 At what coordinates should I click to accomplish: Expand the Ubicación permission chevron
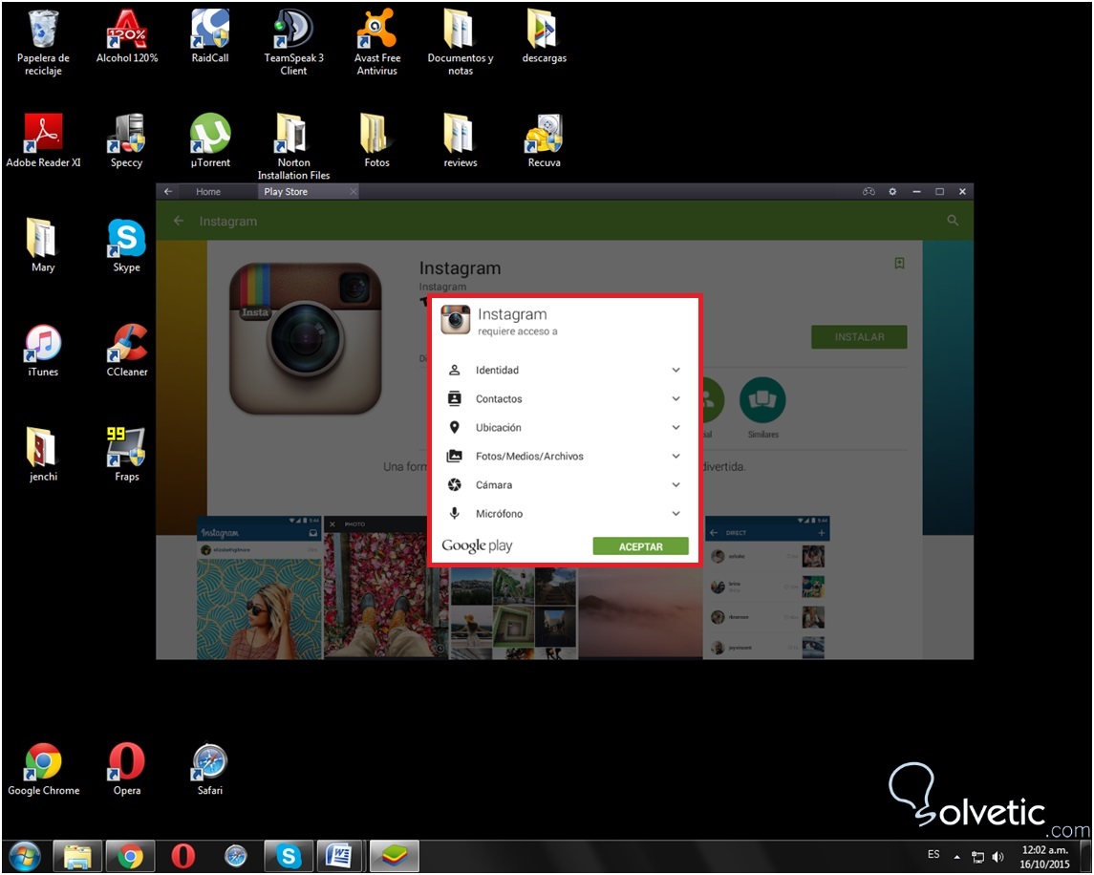(676, 427)
